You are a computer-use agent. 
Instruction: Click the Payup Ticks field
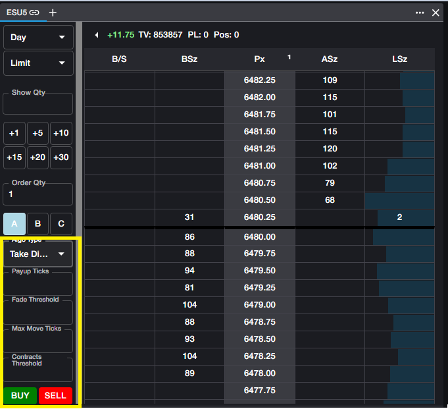[38, 285]
